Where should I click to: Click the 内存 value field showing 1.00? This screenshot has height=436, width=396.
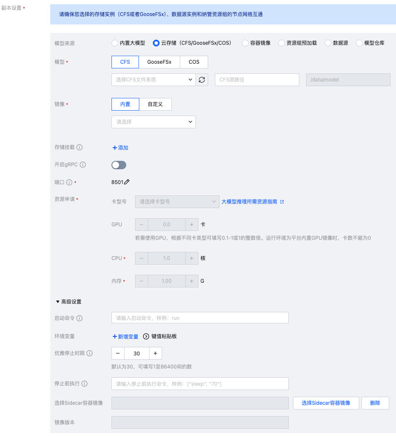pyautogui.click(x=167, y=281)
